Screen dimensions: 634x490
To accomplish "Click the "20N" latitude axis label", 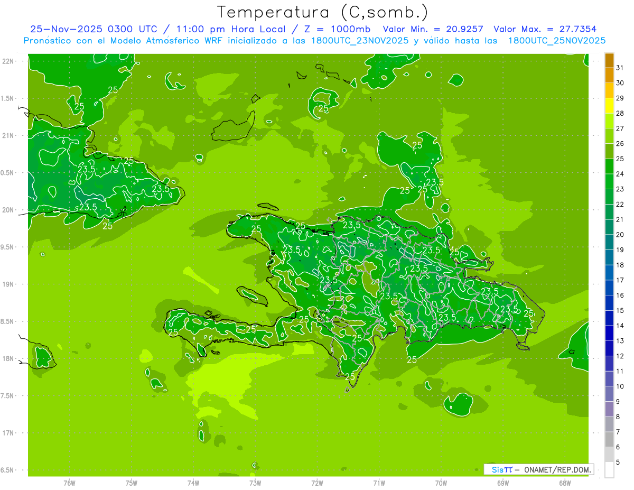I will 8,210.
